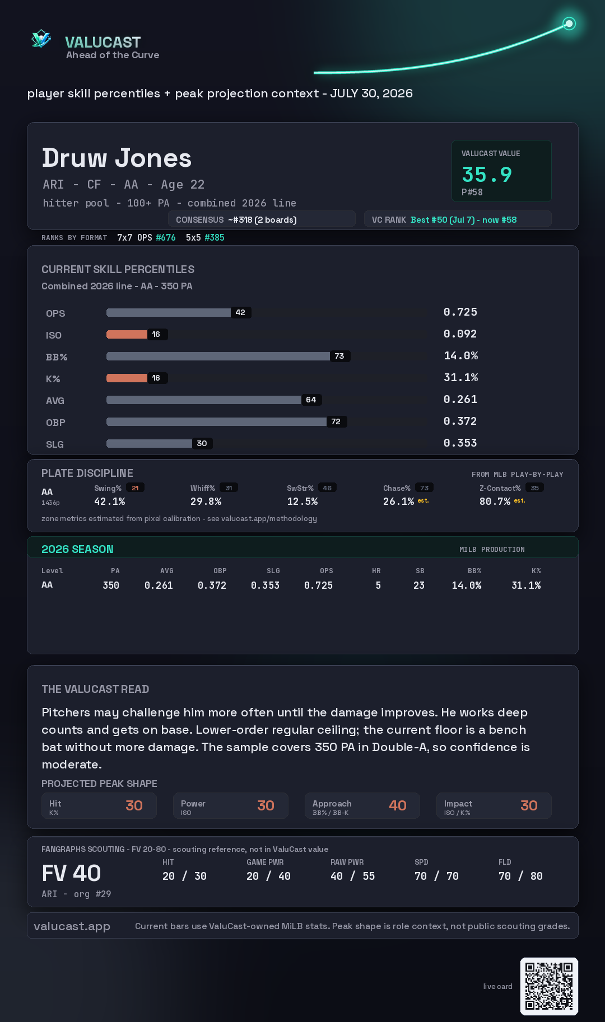The width and height of the screenshot is (605, 1022).
Task: Select the Consensus ~#318 badge
Action: tap(262, 219)
